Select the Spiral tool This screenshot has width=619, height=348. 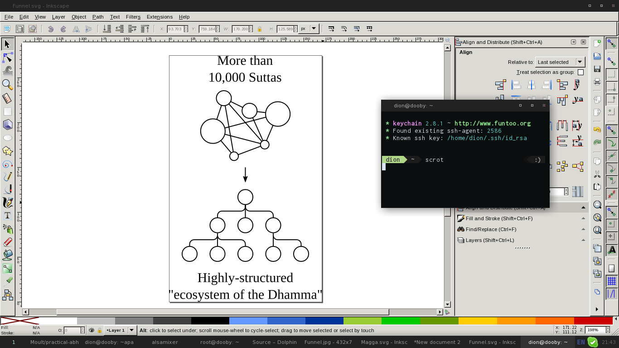coord(7,164)
